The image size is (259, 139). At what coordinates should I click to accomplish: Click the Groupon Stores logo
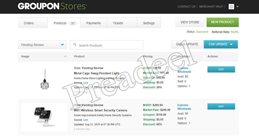point(52,6)
